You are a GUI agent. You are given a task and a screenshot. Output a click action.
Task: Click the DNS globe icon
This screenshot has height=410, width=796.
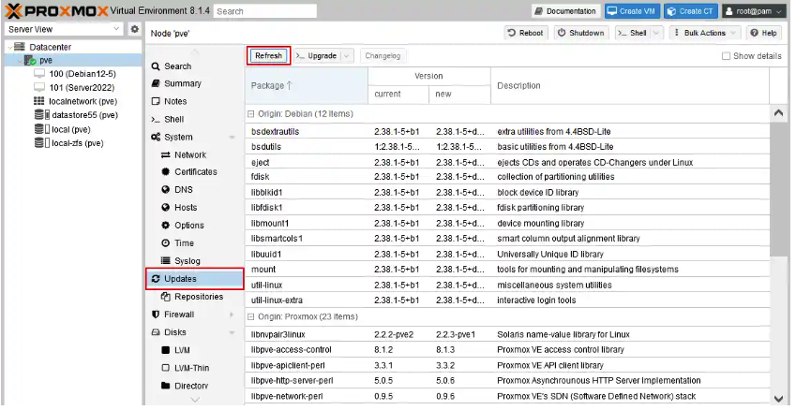coord(166,189)
